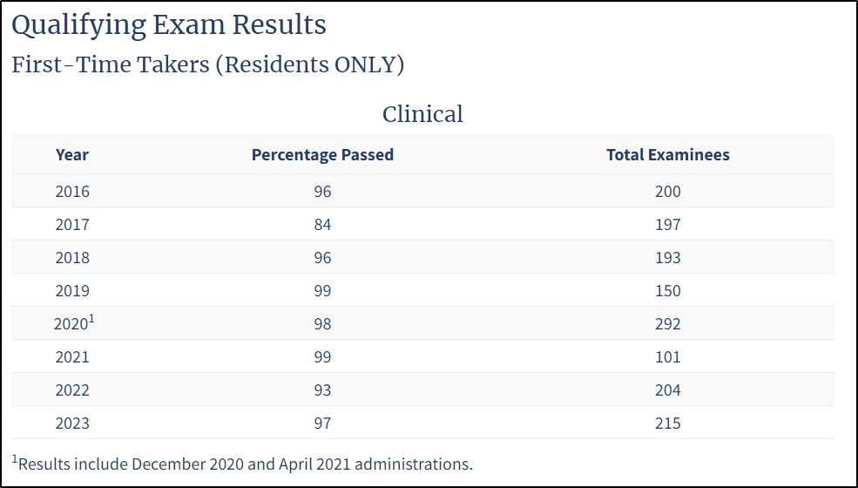This screenshot has width=858, height=488.
Task: Select the "First-Time Takers (Residents ONLY)" subheading
Action: (x=208, y=65)
